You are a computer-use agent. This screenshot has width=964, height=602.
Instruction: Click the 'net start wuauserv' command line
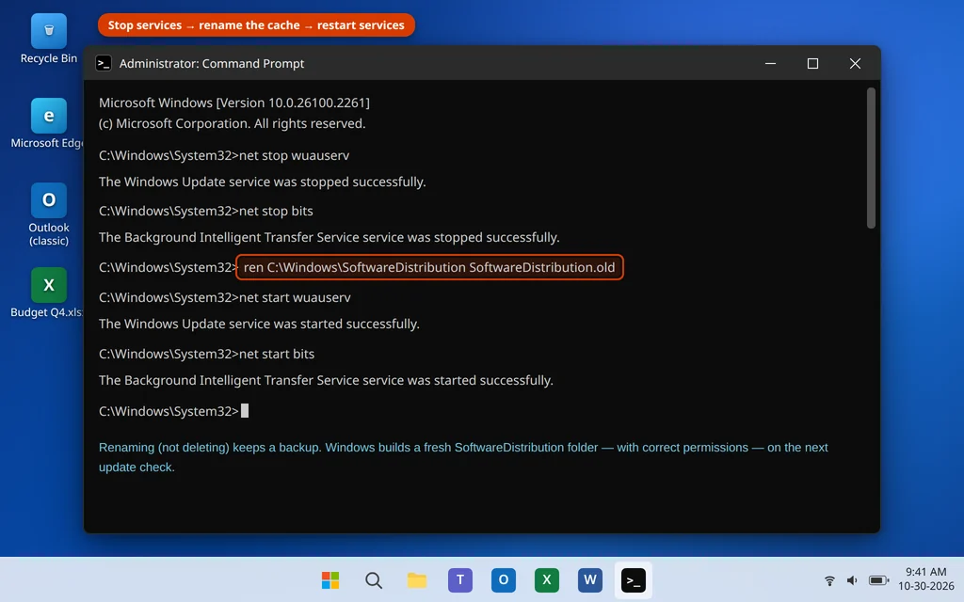click(x=224, y=297)
